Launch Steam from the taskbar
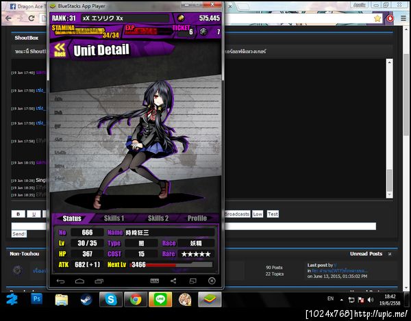The height and width of the screenshot is (321, 411). point(86,300)
